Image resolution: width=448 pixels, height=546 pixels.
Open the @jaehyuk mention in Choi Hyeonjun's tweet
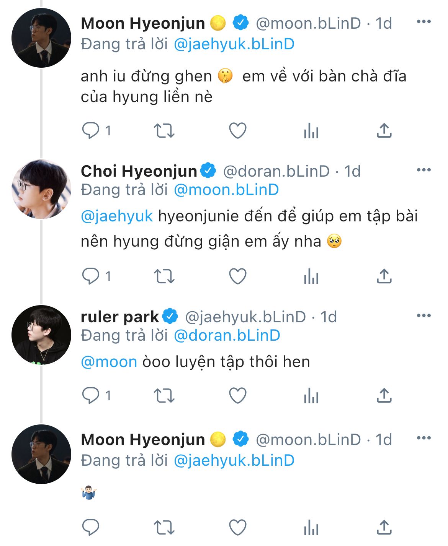[x=117, y=216]
